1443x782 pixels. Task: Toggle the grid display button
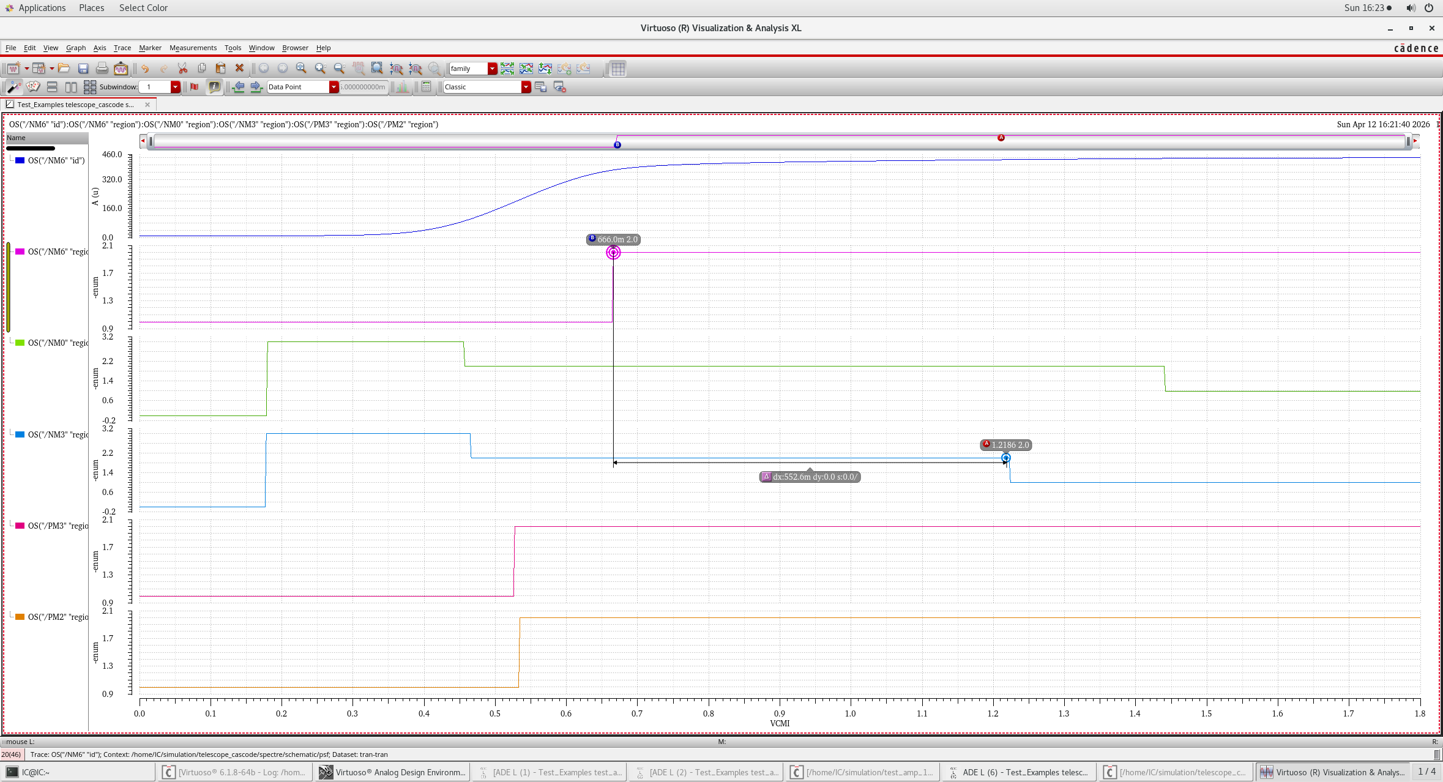(618, 69)
